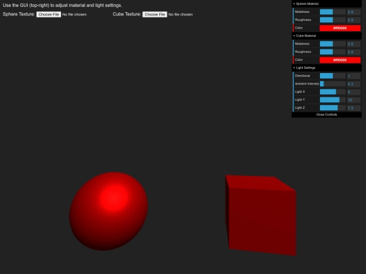Collapse the Light Settings folder
The image size is (366, 274).
click(x=327, y=68)
